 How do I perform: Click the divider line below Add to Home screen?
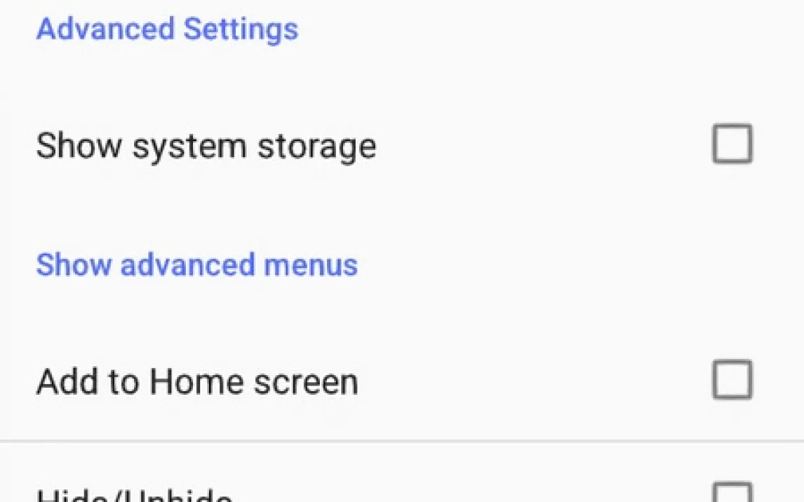[x=402, y=440]
